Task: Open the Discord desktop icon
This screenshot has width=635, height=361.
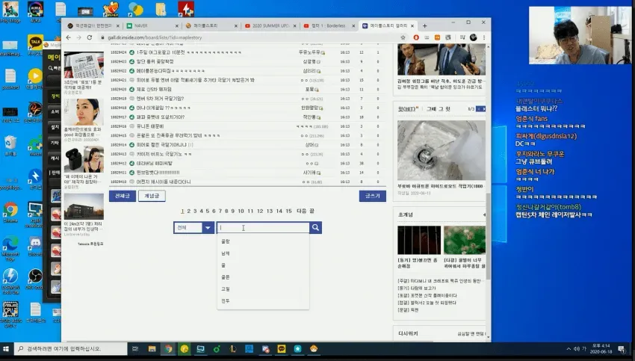Action: tap(35, 246)
